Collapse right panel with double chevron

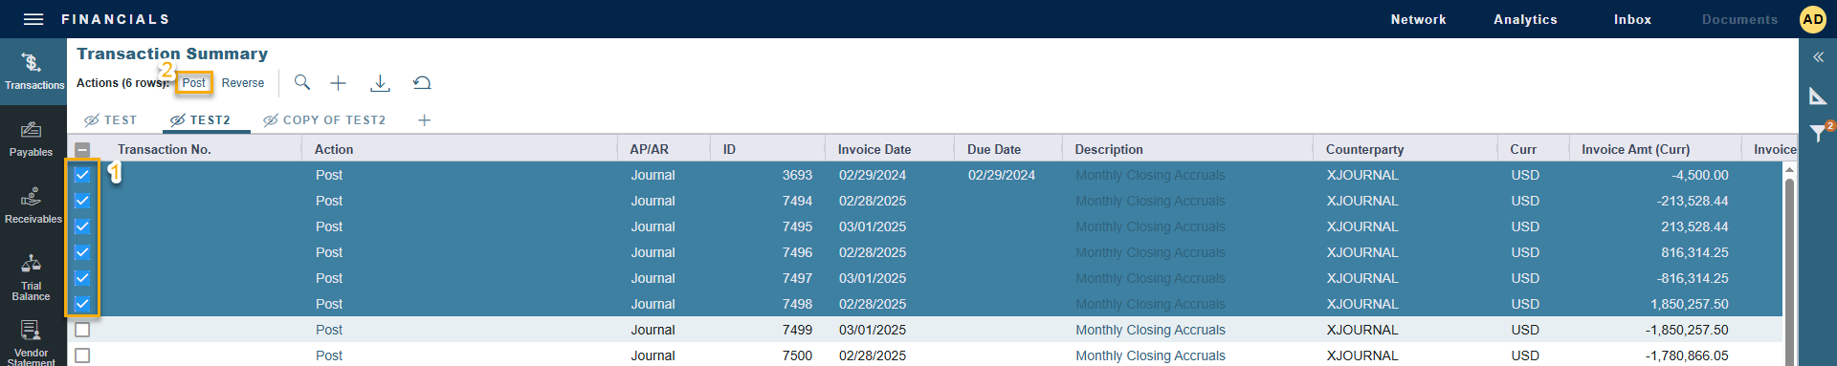1818,57
